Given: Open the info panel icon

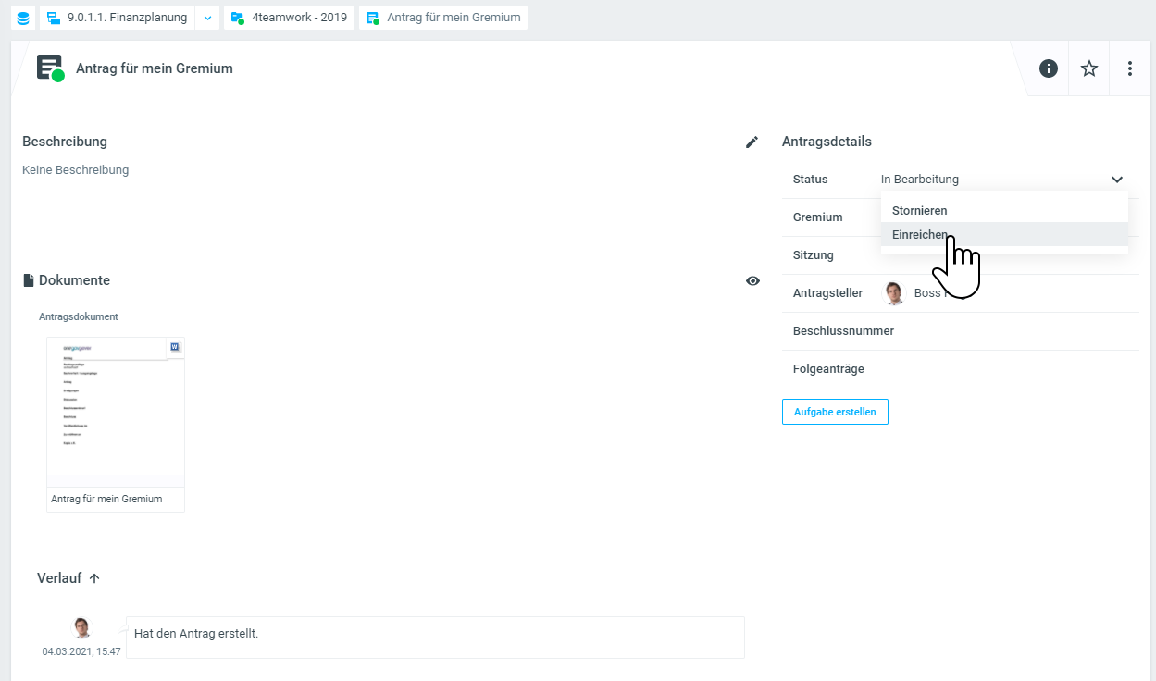Looking at the screenshot, I should coord(1048,68).
